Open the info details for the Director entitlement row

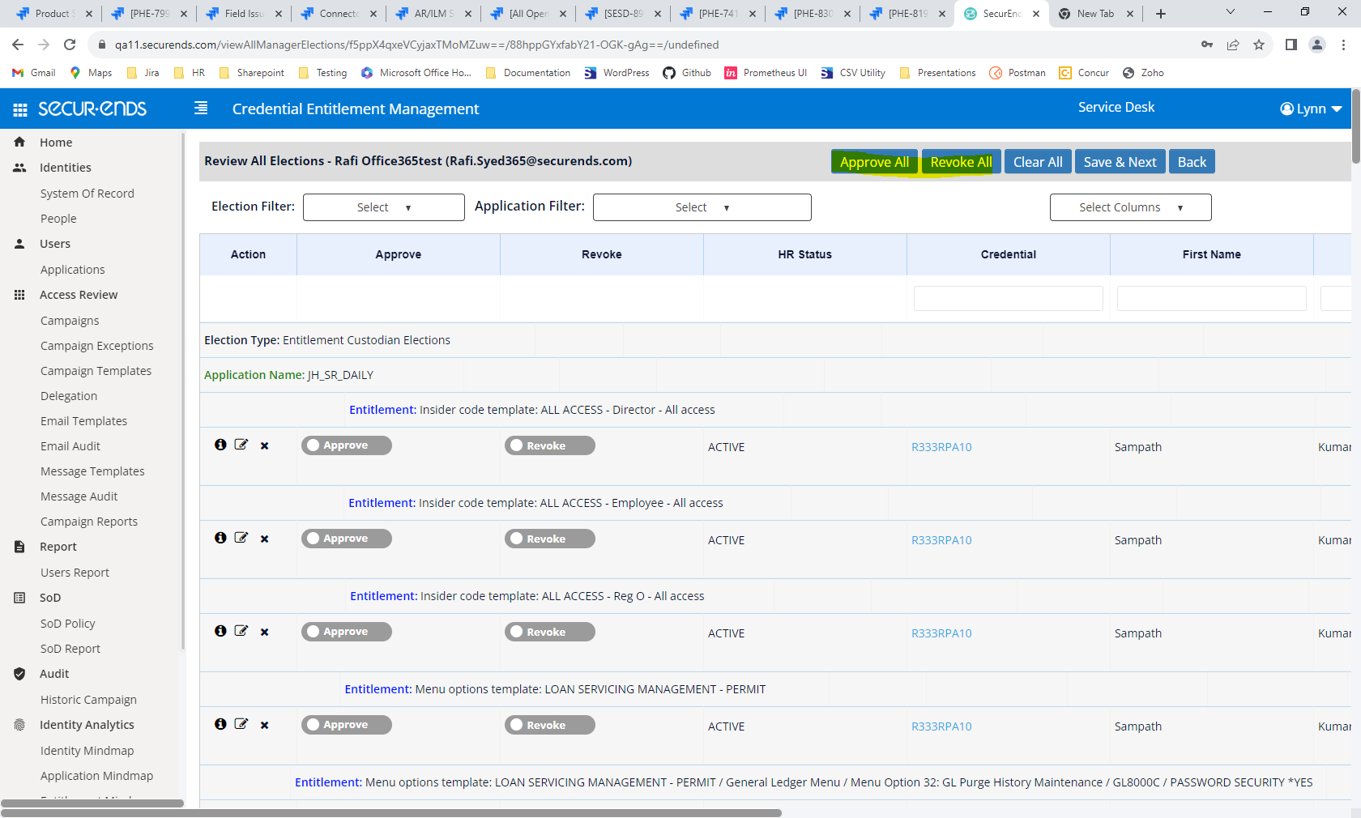pos(220,445)
